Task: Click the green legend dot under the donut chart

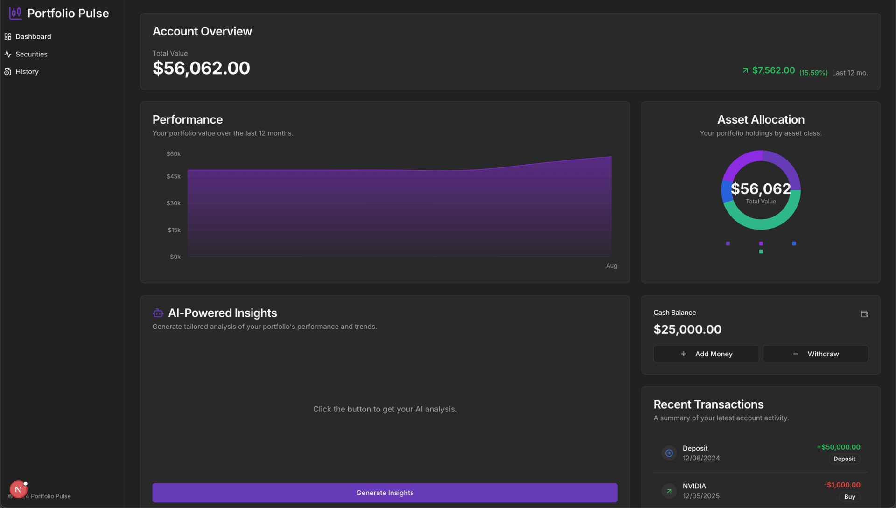Action: tap(761, 251)
